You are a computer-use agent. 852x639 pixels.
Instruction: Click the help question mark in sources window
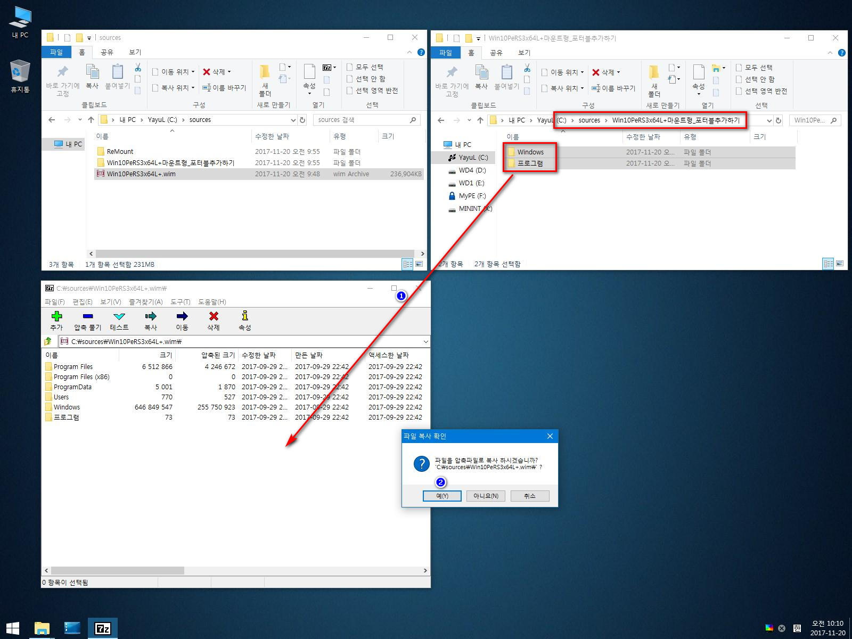(421, 52)
